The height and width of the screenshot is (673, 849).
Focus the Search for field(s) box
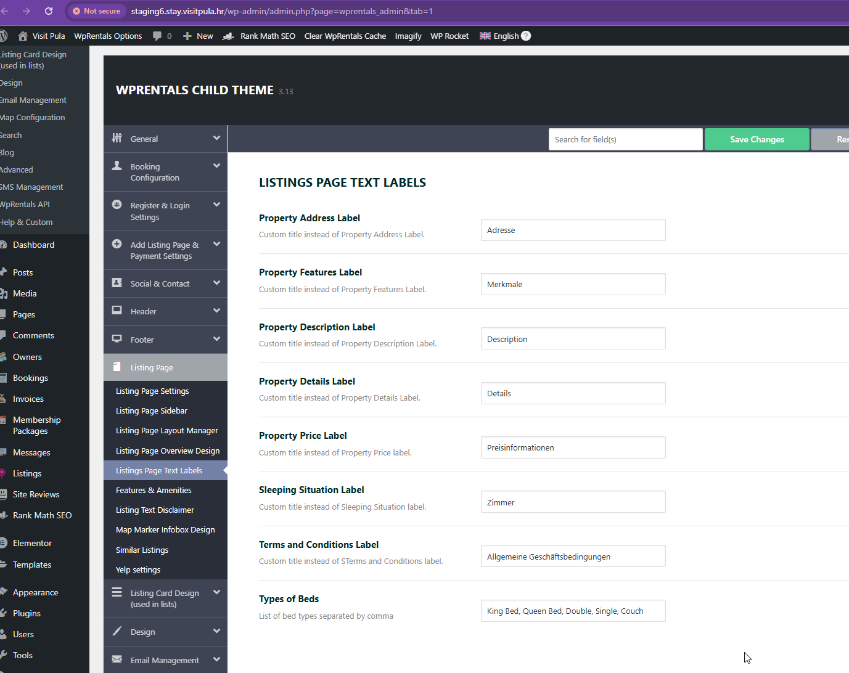click(x=626, y=139)
